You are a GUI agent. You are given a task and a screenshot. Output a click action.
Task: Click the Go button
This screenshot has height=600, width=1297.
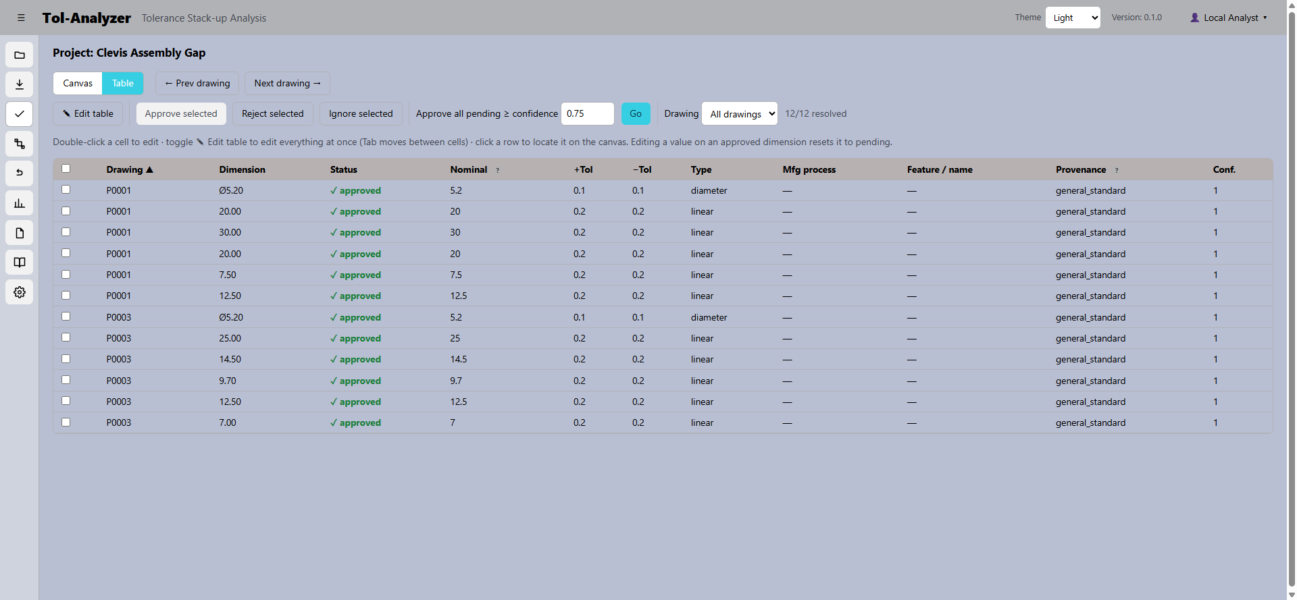[x=636, y=114]
